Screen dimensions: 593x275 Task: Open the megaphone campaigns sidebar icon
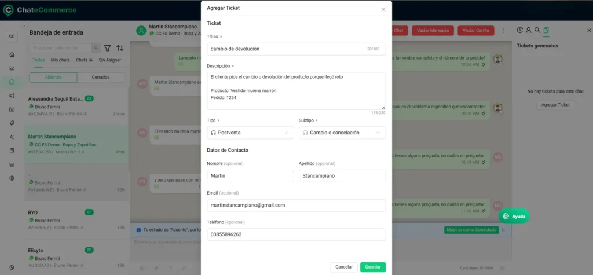pos(12,96)
